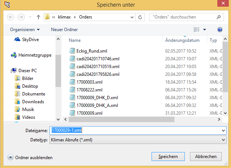This screenshot has height=168, width=231.
Task: Select file 17000009_DHK_A.xml
Action: click(97, 105)
